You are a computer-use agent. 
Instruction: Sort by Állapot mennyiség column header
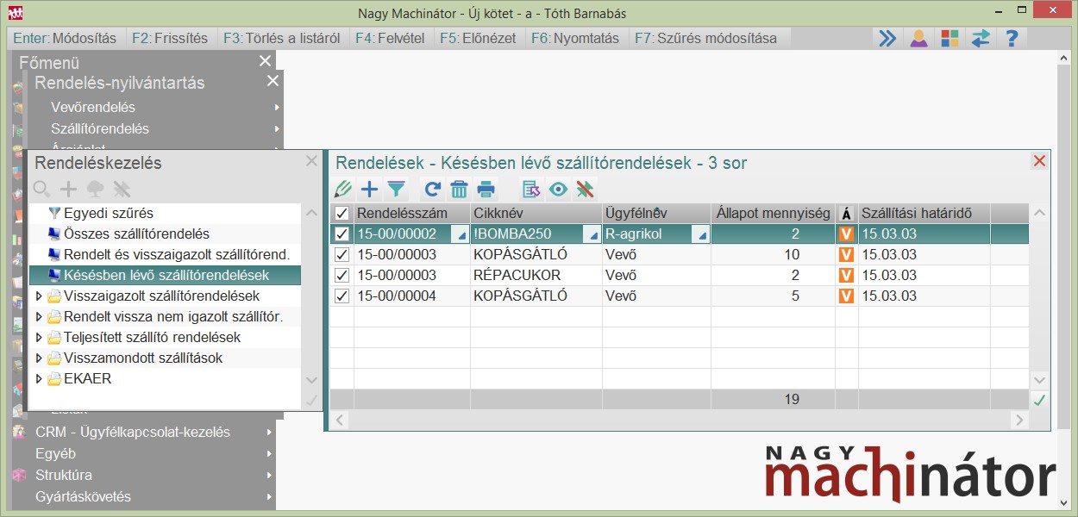[774, 214]
